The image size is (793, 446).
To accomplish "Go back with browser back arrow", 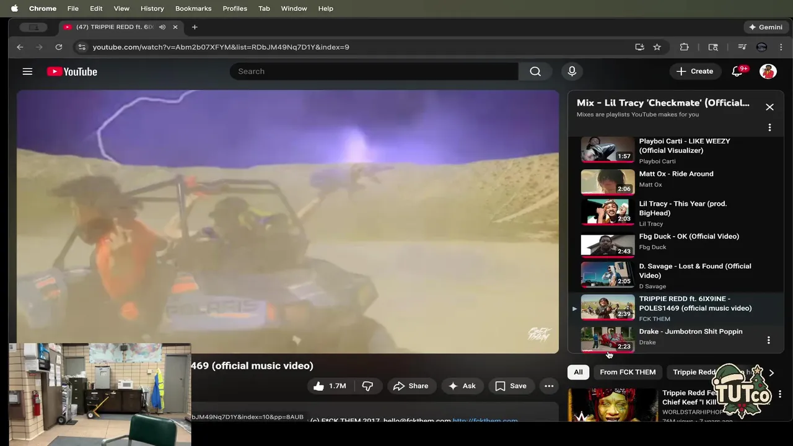I will (x=20, y=47).
